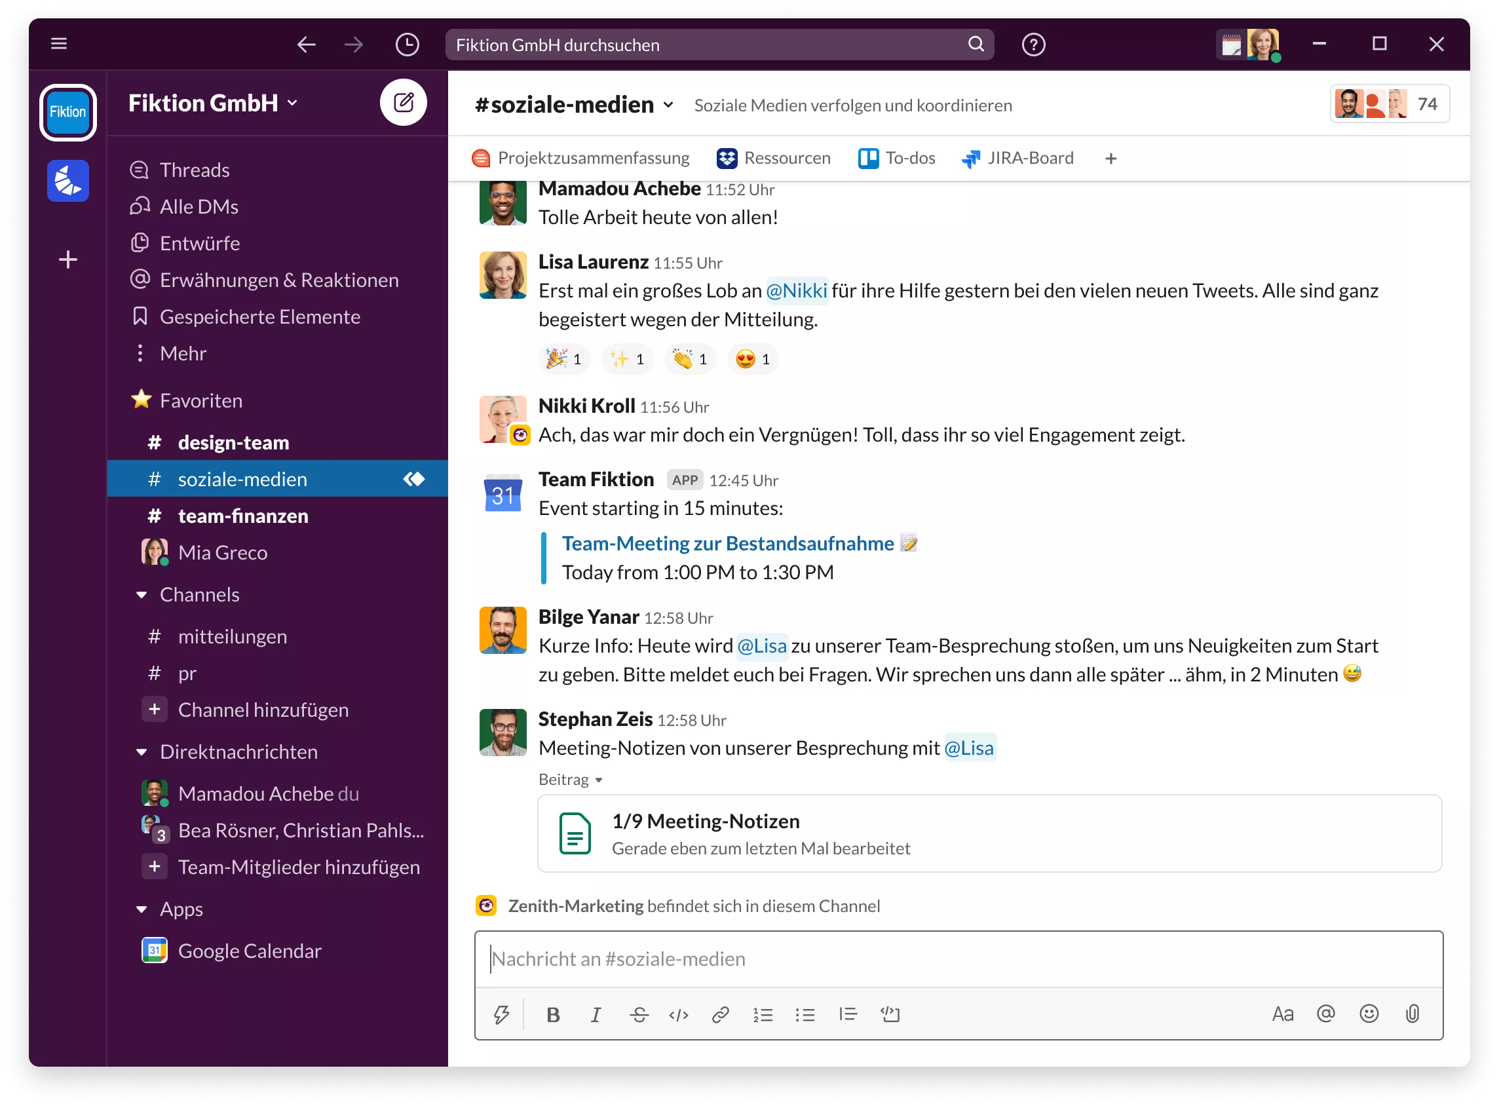Attach a file with the paperclip icon
Viewport: 1499px width, 1106px height.
click(1414, 1014)
